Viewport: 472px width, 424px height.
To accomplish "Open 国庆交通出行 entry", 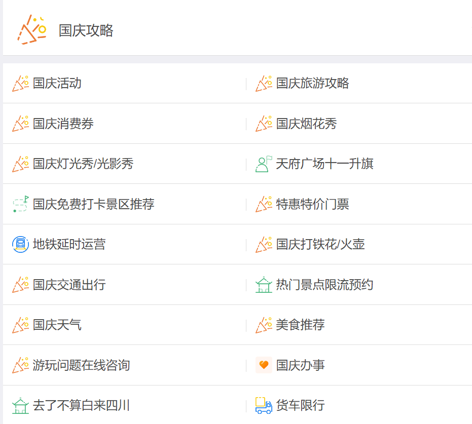I will tap(69, 285).
